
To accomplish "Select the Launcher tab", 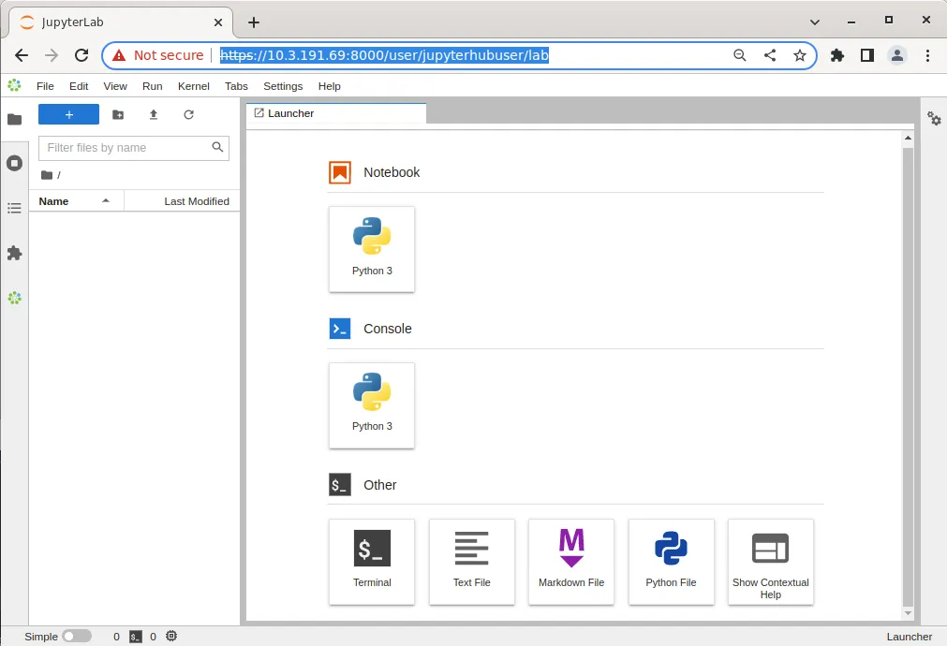I will 335,113.
